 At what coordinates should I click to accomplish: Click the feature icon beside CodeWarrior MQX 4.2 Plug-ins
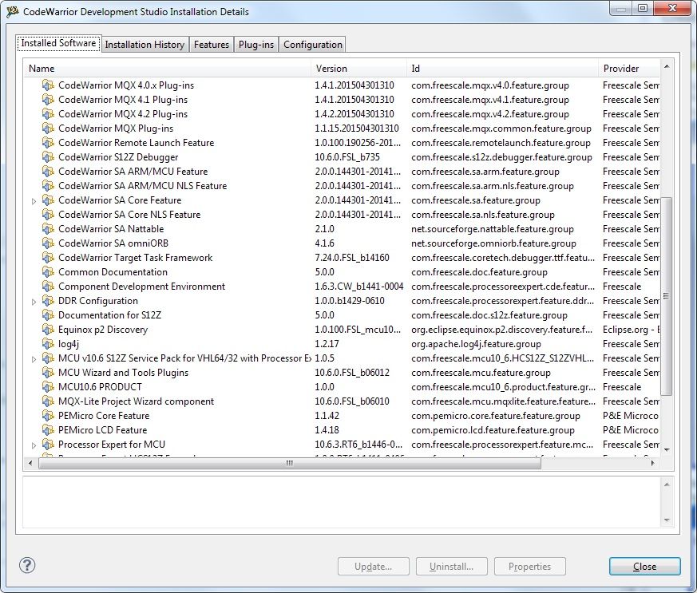48,113
